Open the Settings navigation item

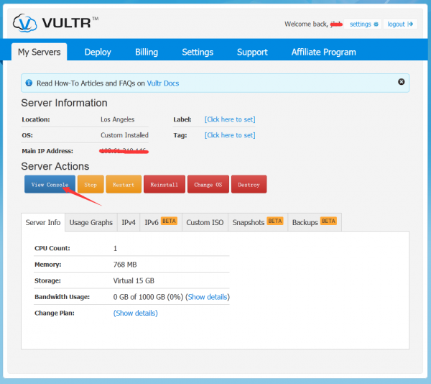click(x=198, y=52)
